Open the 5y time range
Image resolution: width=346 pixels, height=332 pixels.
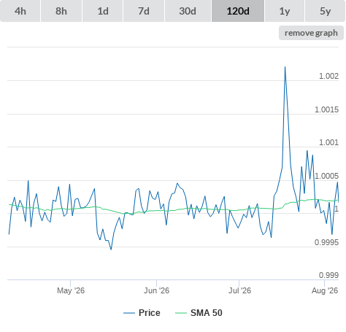pos(325,11)
